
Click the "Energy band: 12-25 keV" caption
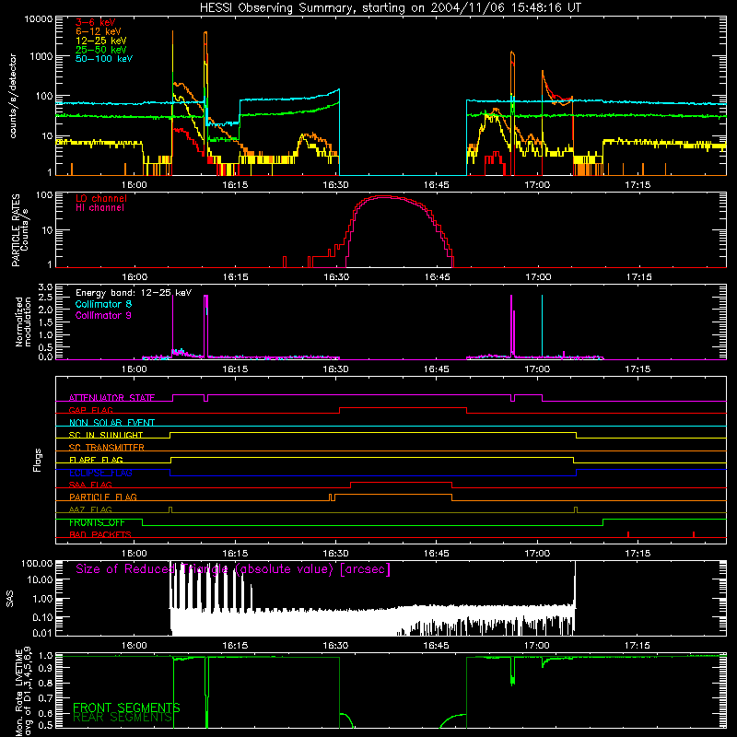(134, 293)
